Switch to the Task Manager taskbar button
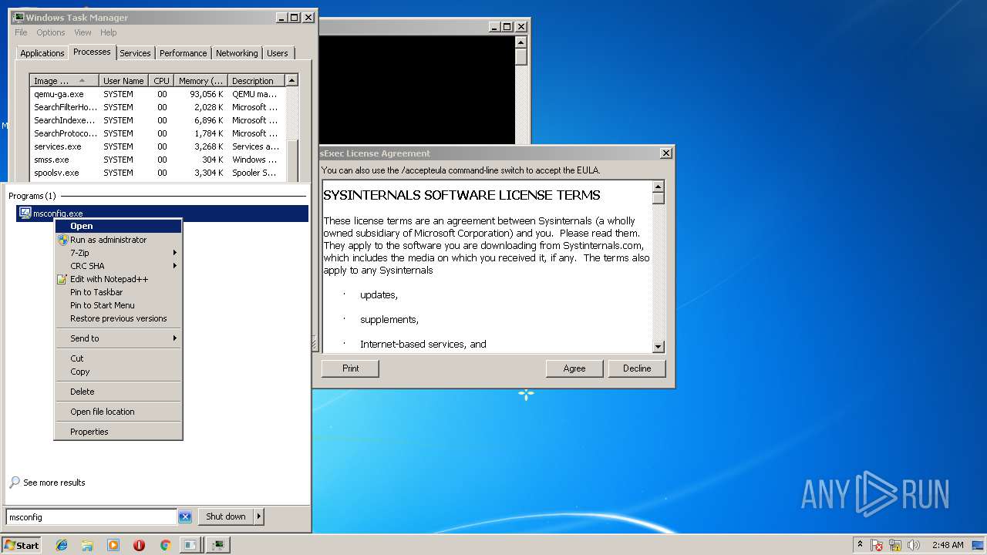Screen dimensions: 987x555 pyautogui.click(x=219, y=545)
